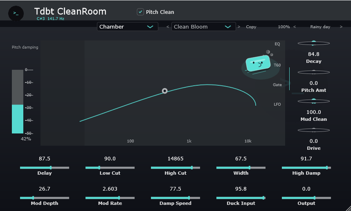351x211 pixels.
Task: Click the Pitch Amt knob
Action: (314, 72)
